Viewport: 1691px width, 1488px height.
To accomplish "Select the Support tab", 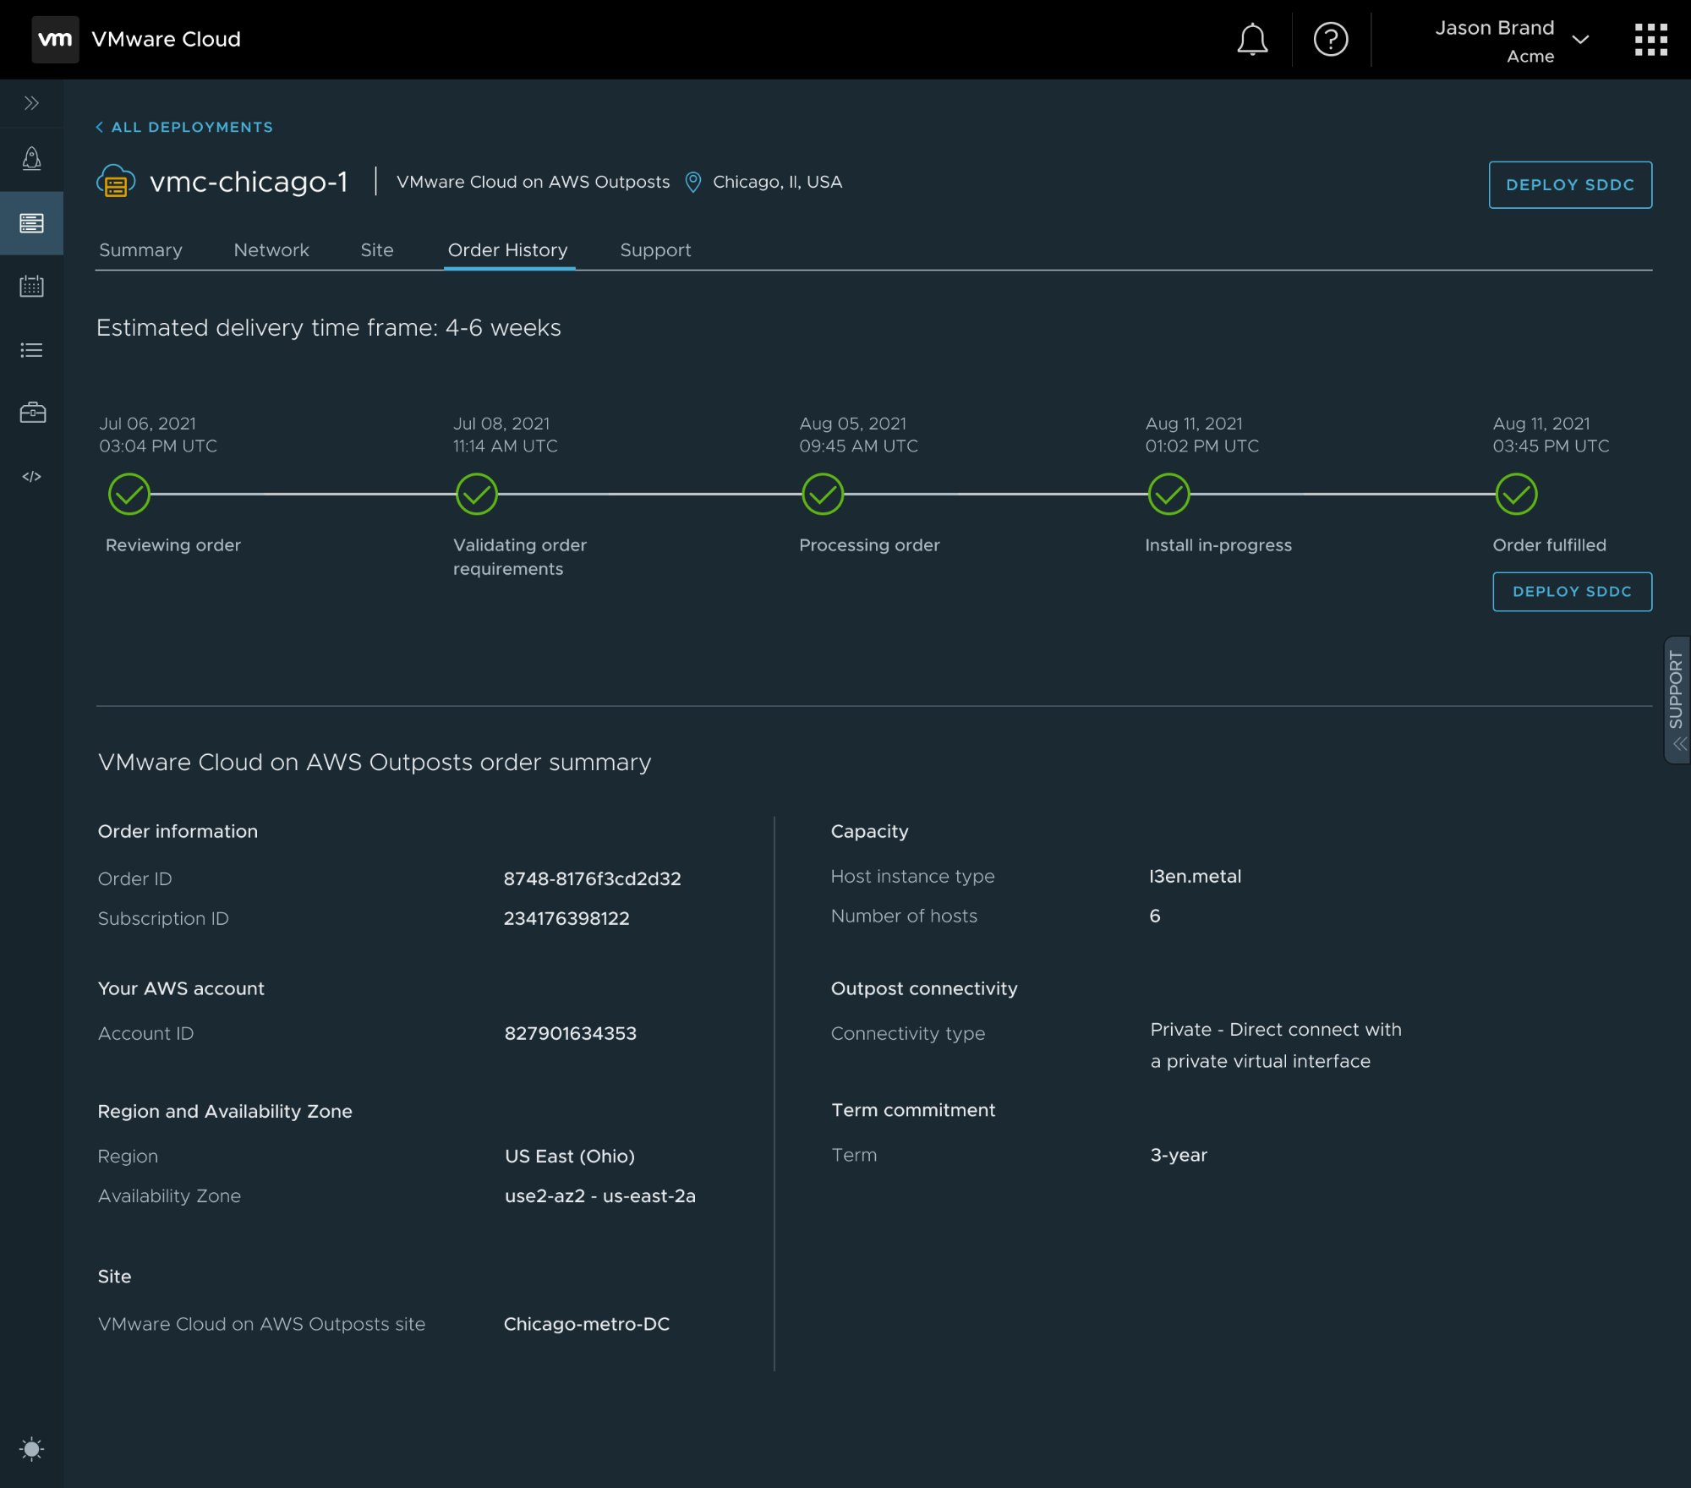I will coord(656,250).
